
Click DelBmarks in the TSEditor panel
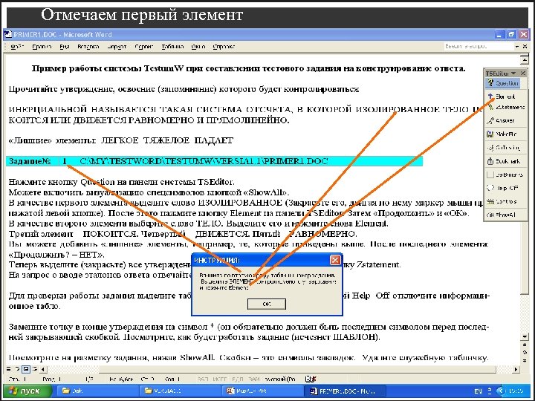click(x=505, y=175)
